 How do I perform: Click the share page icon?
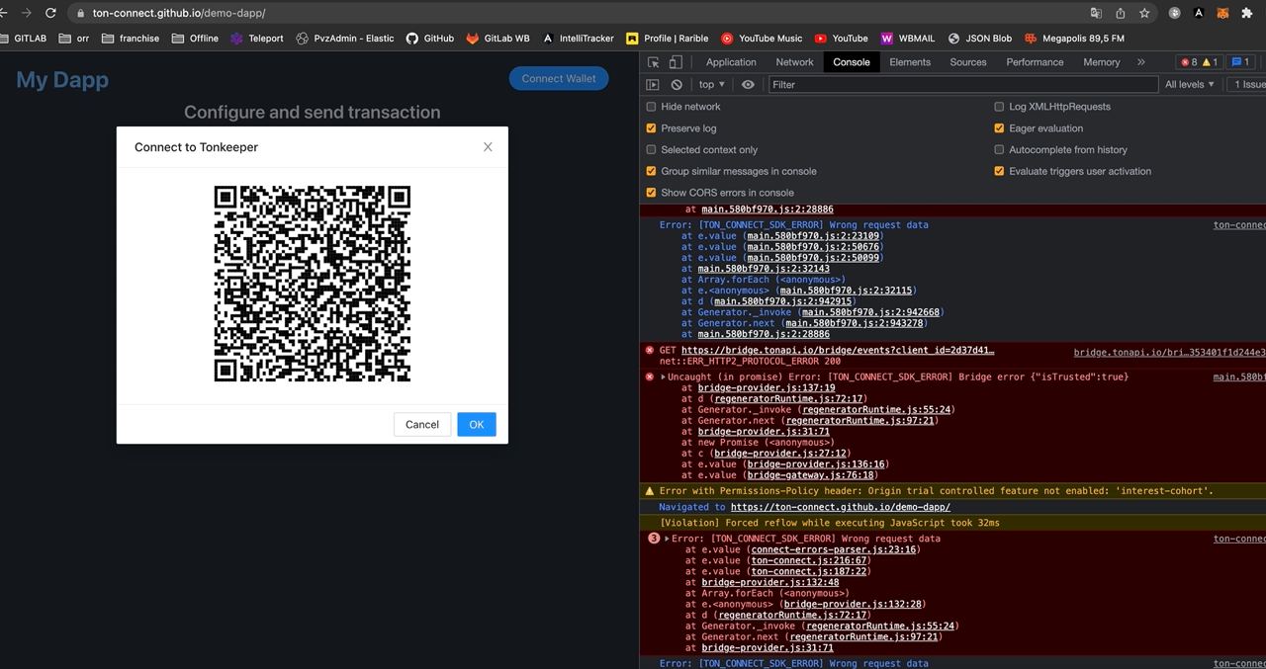tap(1121, 13)
